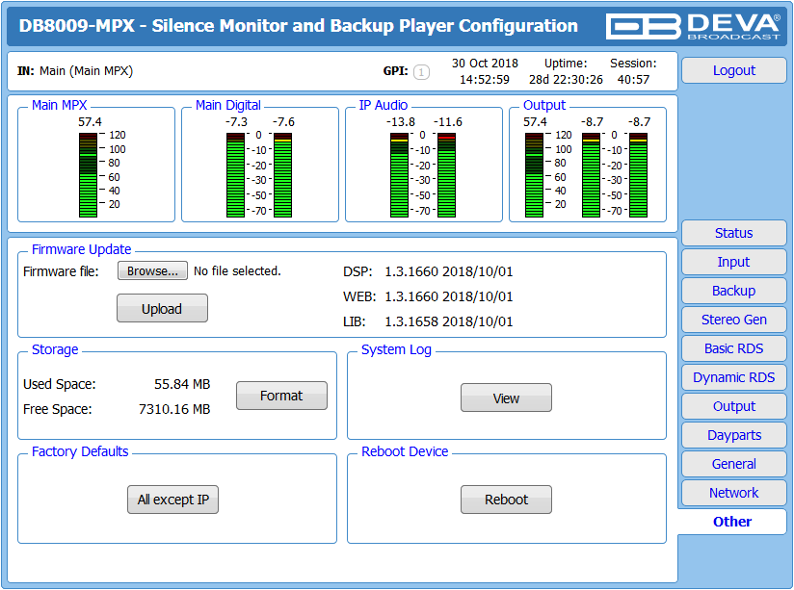Open the Dynamic RDS tab
Viewport: 794px width, 590px height.
click(733, 377)
